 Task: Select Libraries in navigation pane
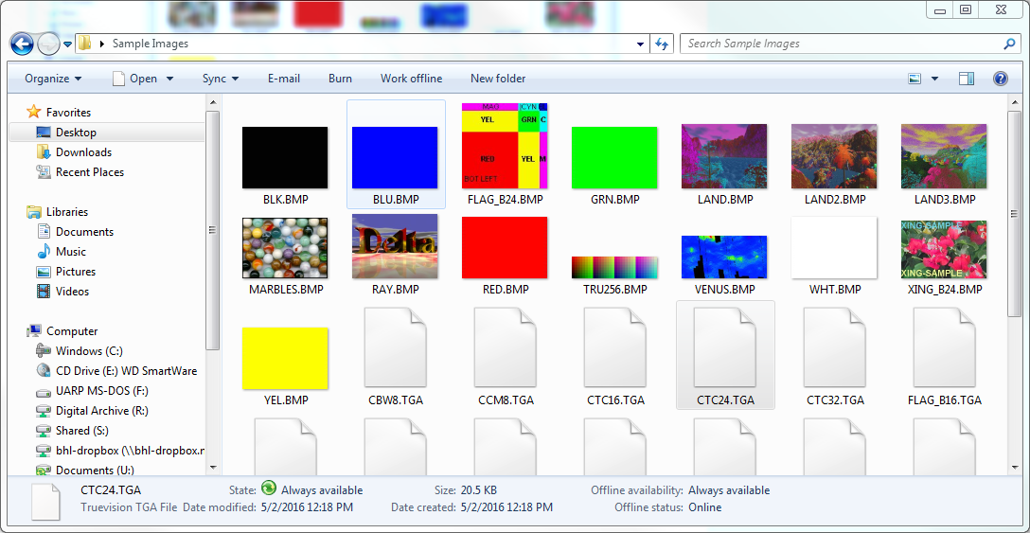[x=66, y=212]
